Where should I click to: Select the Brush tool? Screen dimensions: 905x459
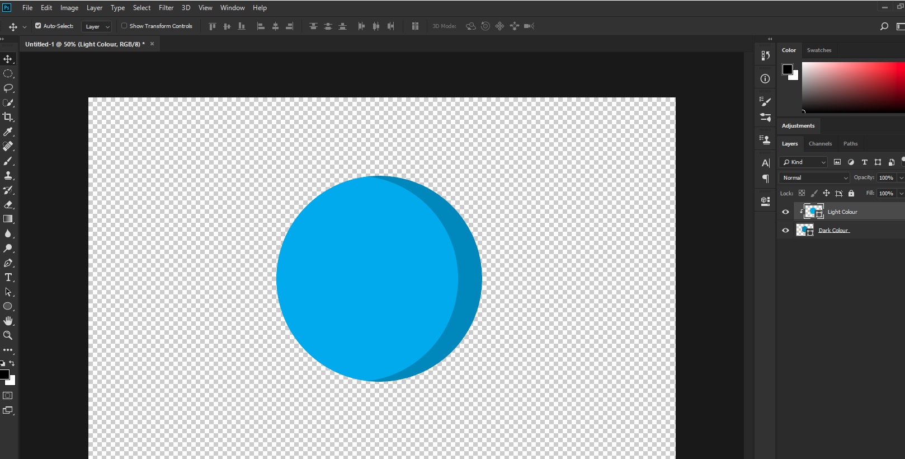click(8, 161)
